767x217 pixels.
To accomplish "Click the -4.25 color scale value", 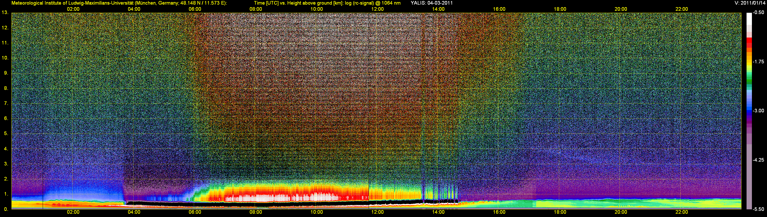I will tap(758, 160).
